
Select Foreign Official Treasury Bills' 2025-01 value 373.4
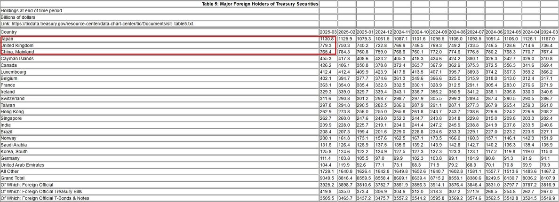point(365,191)
